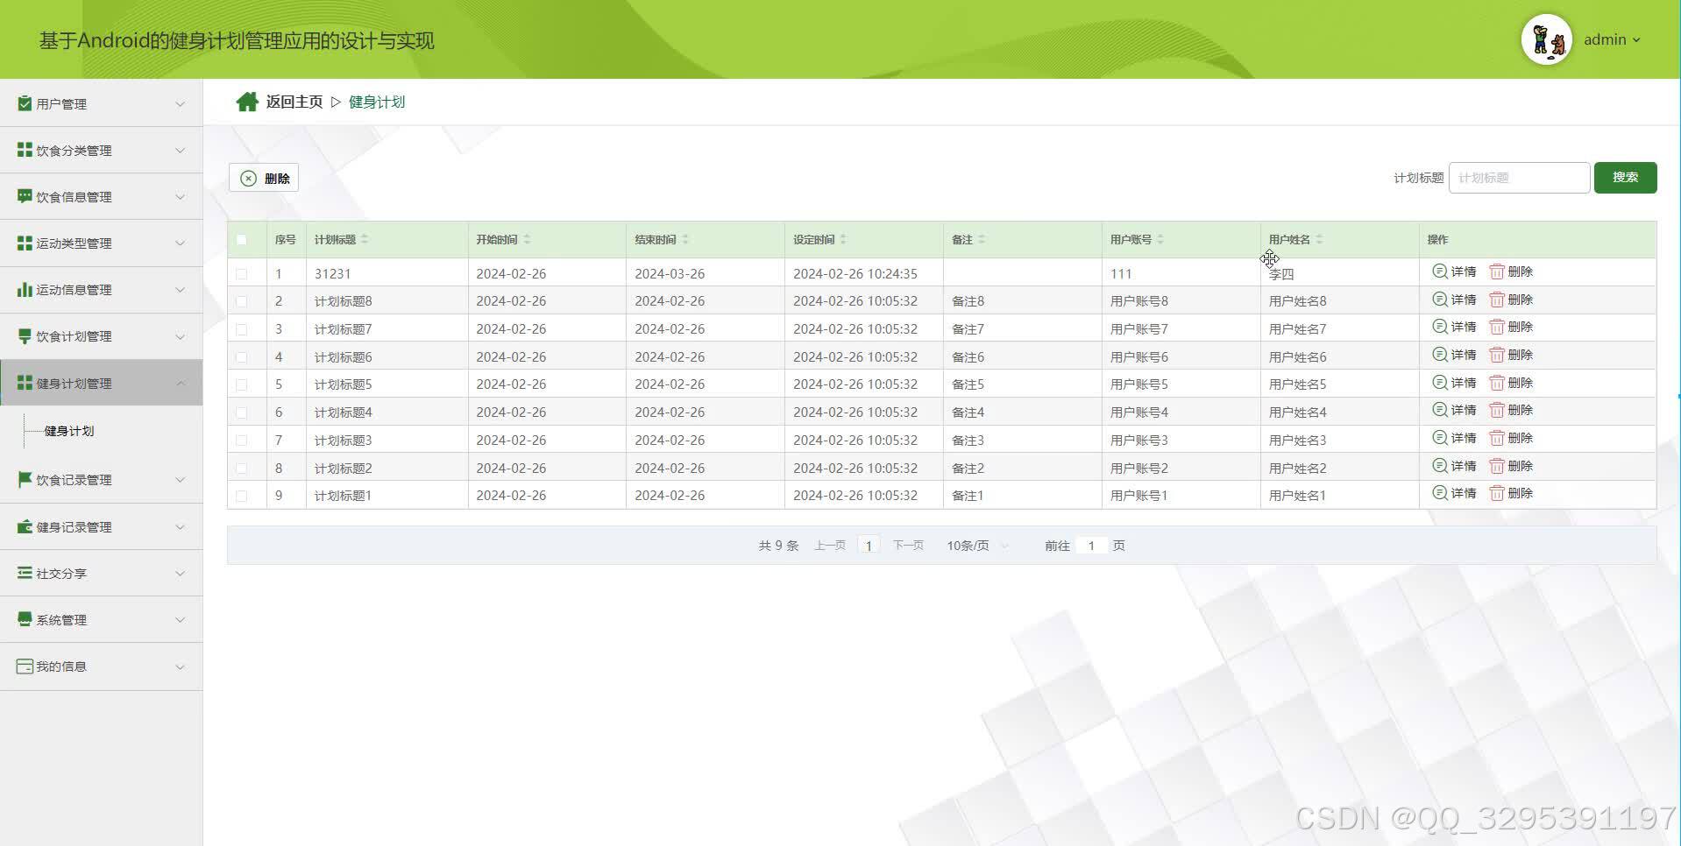Screen dimensions: 1681x846
Task: Check the box for 计划标题8 row
Action: click(242, 301)
